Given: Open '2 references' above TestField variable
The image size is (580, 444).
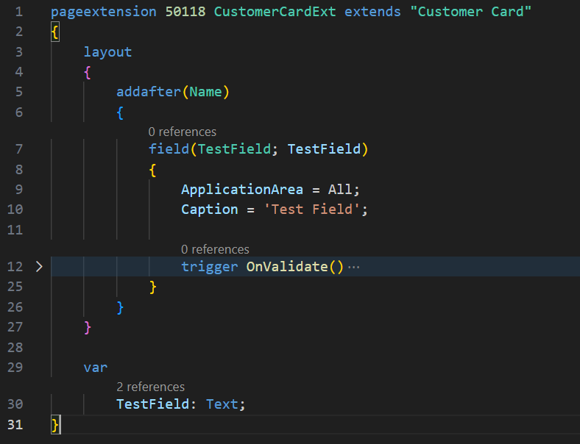Looking at the screenshot, I should pos(150,387).
